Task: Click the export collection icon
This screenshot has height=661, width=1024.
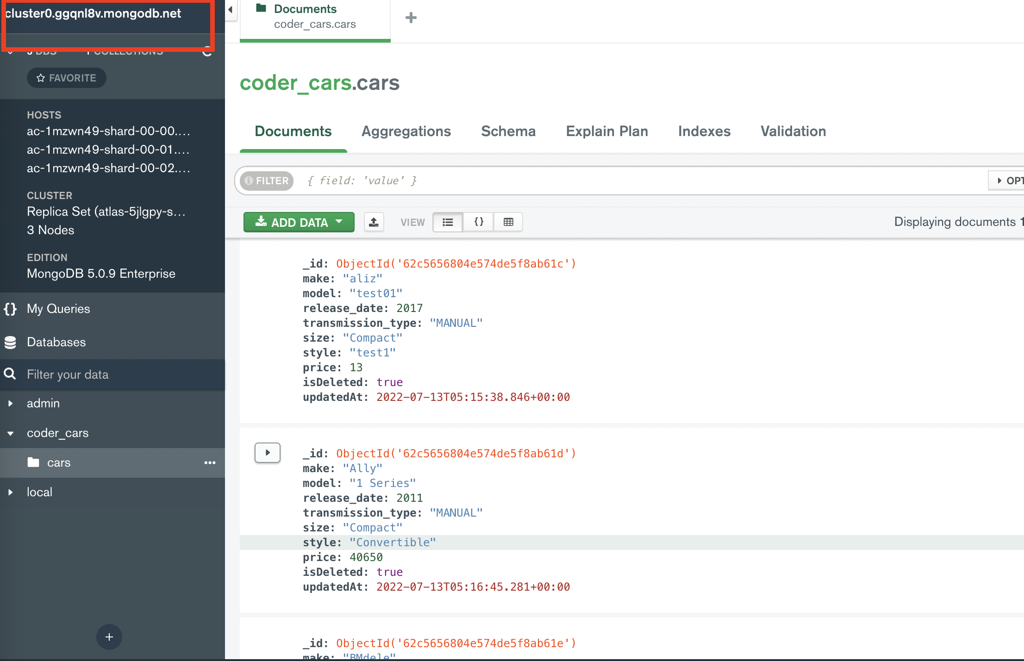Action: (x=374, y=222)
